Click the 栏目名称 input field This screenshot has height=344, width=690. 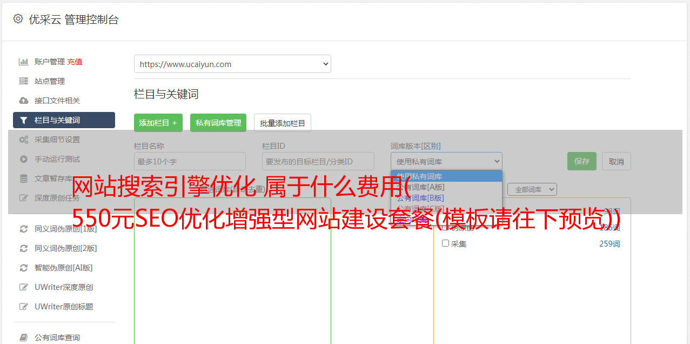point(190,161)
